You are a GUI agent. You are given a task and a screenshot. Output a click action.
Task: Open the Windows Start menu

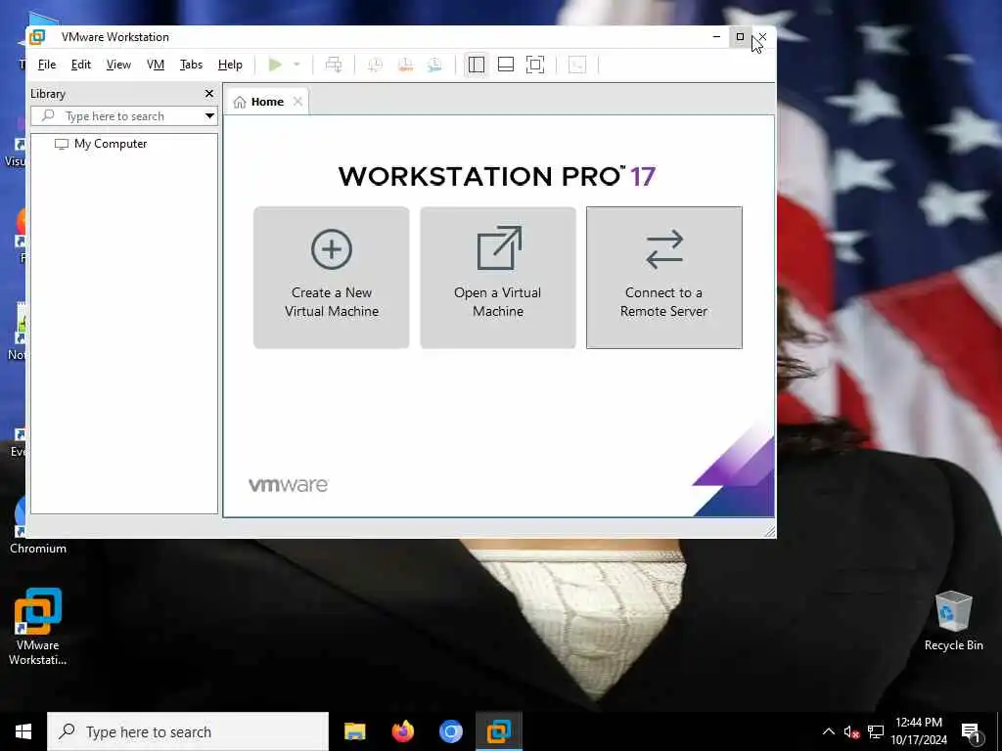(x=23, y=731)
